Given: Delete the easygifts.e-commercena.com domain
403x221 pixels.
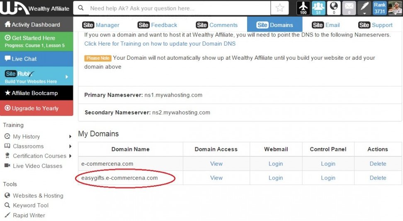Looking at the screenshot, I should [378, 178].
